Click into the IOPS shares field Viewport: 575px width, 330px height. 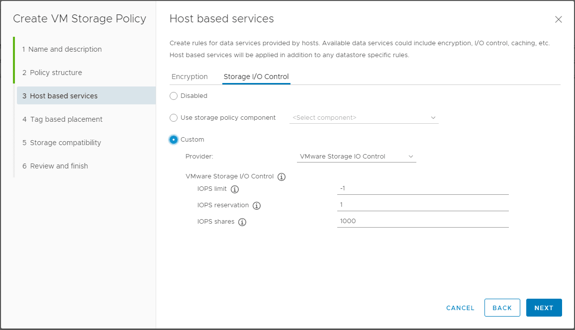[423, 221]
